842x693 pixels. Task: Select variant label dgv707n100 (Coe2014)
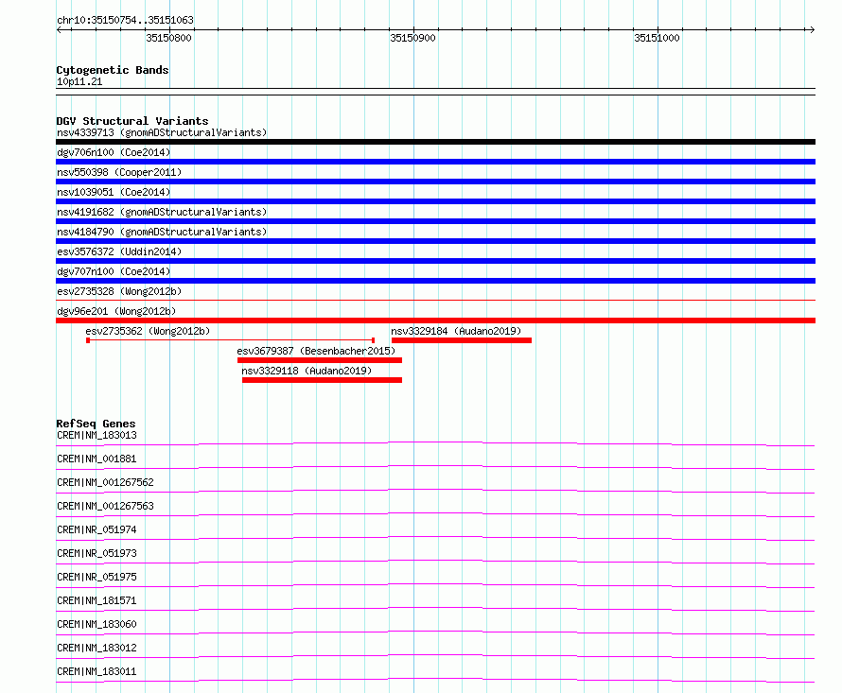(114, 271)
